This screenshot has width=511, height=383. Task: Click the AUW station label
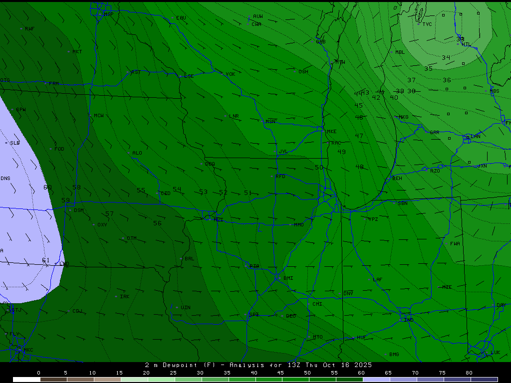[x=258, y=16]
